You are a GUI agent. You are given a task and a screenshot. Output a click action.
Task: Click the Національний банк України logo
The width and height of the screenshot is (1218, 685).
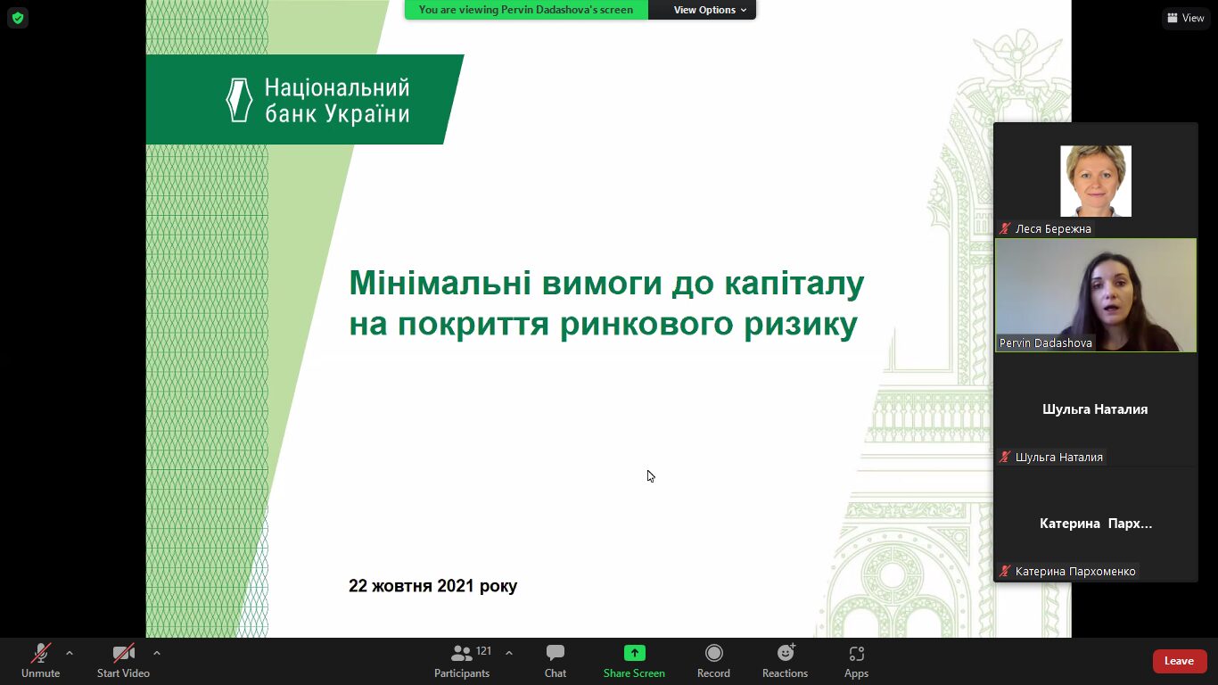tap(318, 100)
